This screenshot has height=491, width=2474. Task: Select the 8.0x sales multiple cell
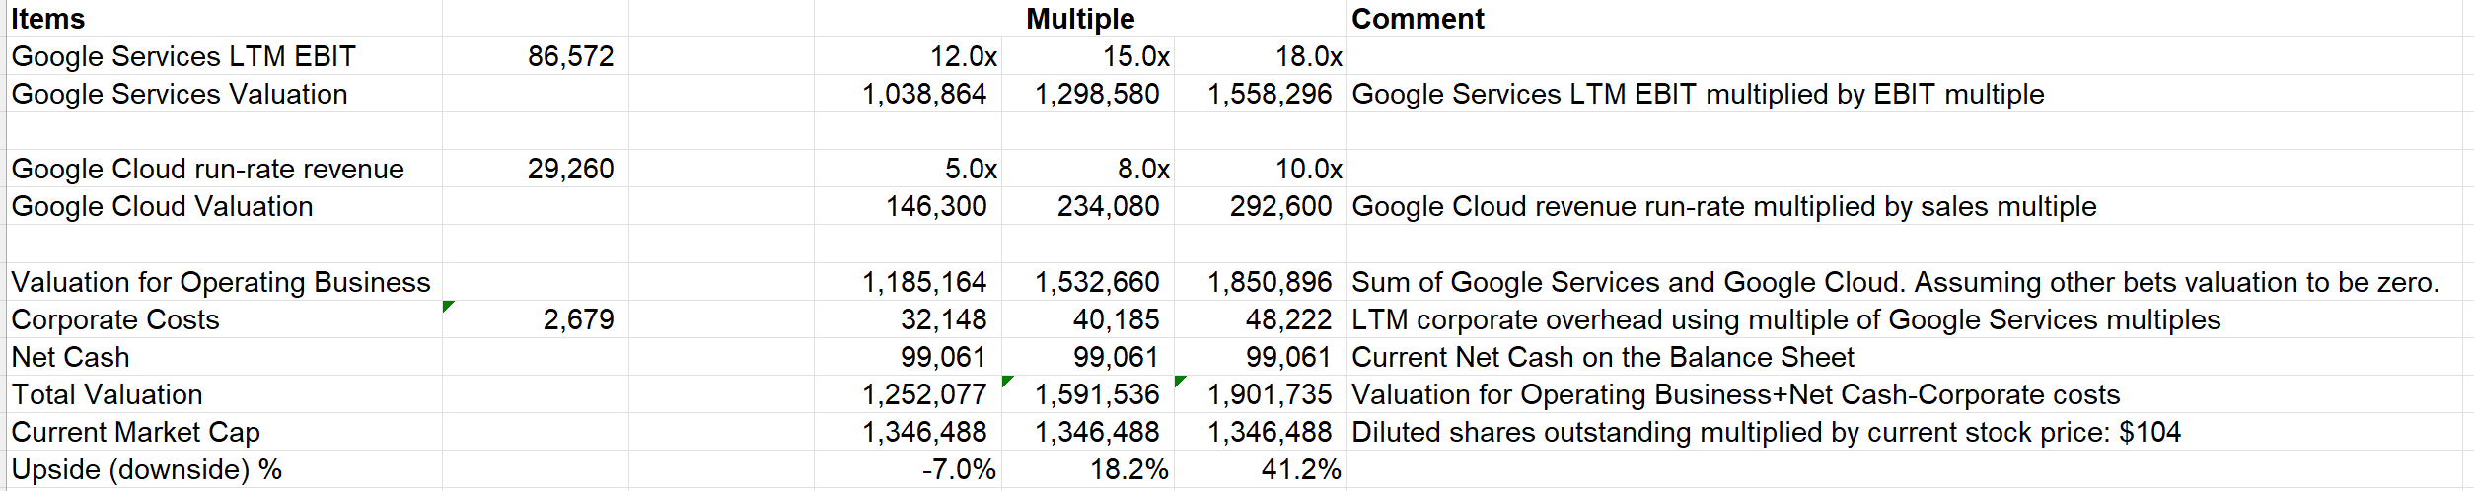click(x=1088, y=169)
